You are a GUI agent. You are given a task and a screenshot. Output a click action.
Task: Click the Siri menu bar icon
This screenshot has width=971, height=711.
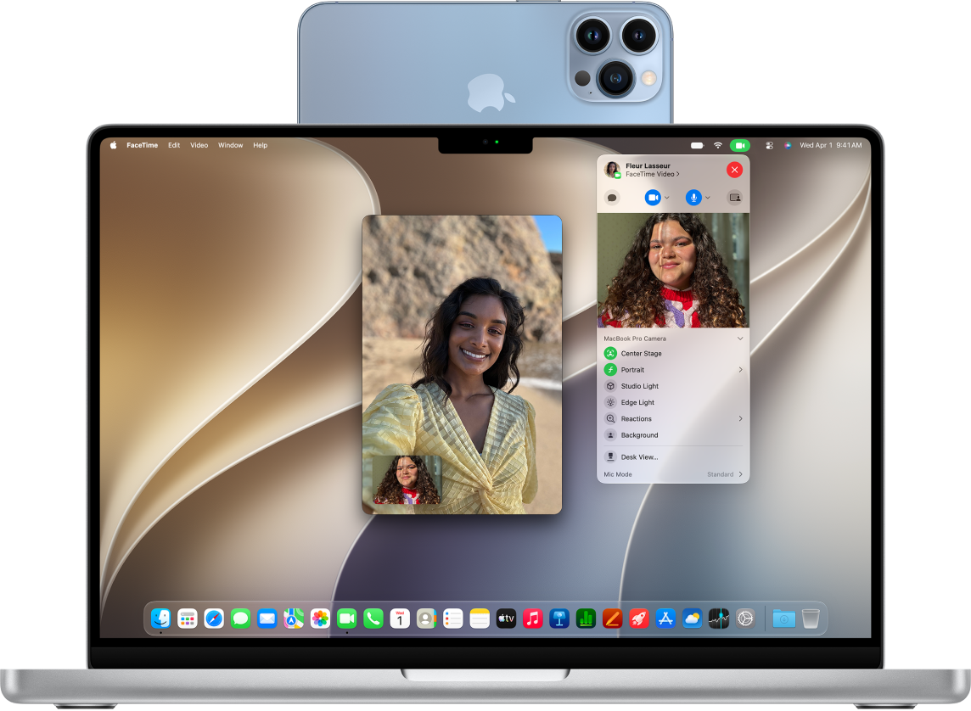[x=788, y=145]
